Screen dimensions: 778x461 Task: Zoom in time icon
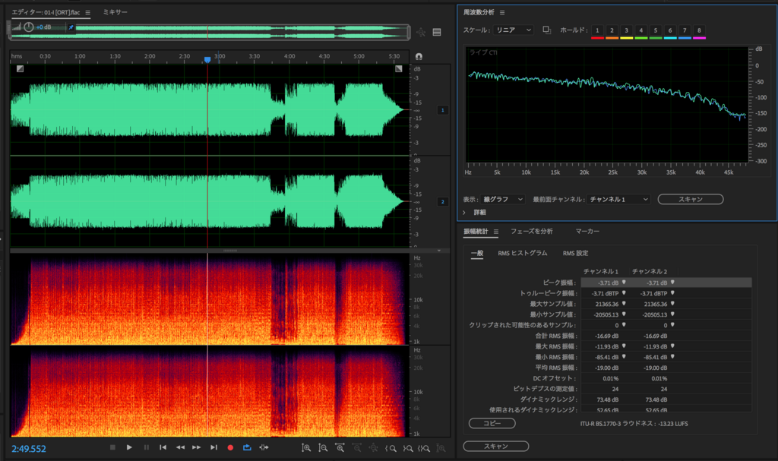[x=340, y=448]
